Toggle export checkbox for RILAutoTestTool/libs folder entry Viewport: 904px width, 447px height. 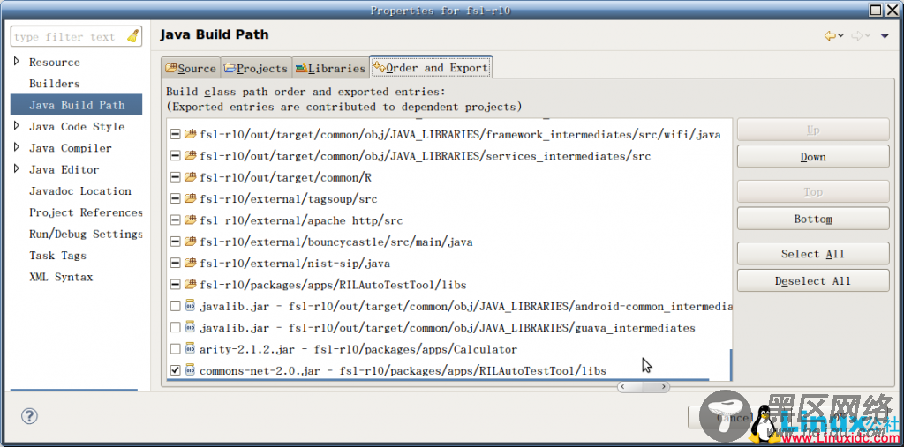pyautogui.click(x=176, y=285)
